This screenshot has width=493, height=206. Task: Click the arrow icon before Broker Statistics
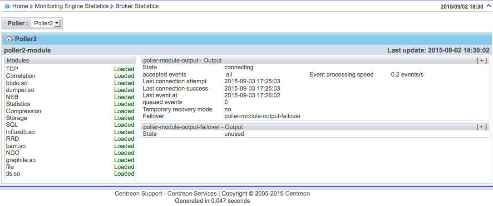(112, 6)
